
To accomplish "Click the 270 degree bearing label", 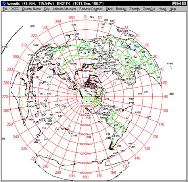I will 5,97.
